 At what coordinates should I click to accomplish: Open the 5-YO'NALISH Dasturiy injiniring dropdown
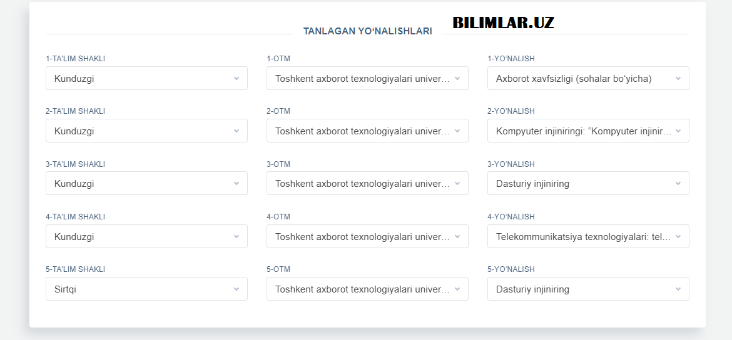(588, 289)
